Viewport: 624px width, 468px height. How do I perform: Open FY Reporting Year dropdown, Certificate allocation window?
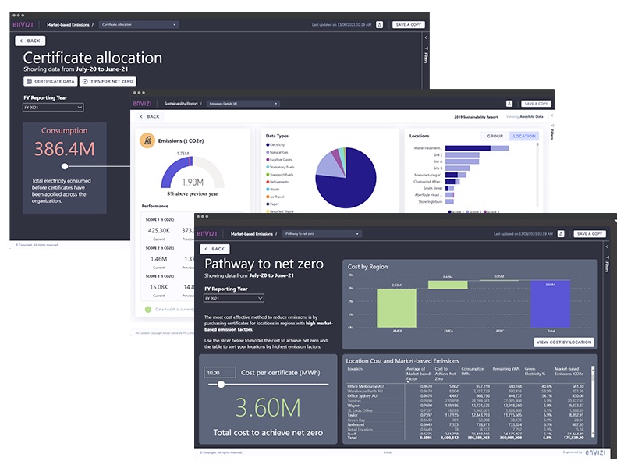click(53, 108)
